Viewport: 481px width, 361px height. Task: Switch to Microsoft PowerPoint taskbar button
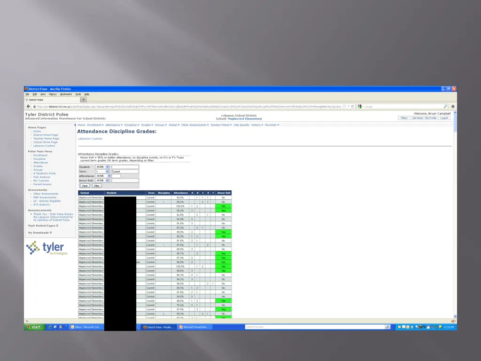[195, 327]
